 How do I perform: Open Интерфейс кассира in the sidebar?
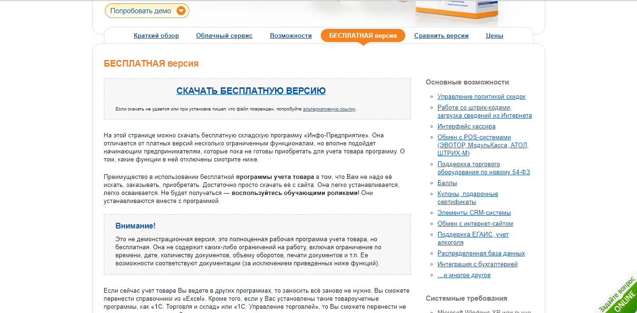click(x=467, y=126)
